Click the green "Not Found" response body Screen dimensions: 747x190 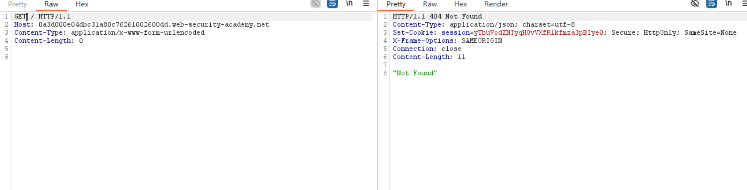click(415, 73)
